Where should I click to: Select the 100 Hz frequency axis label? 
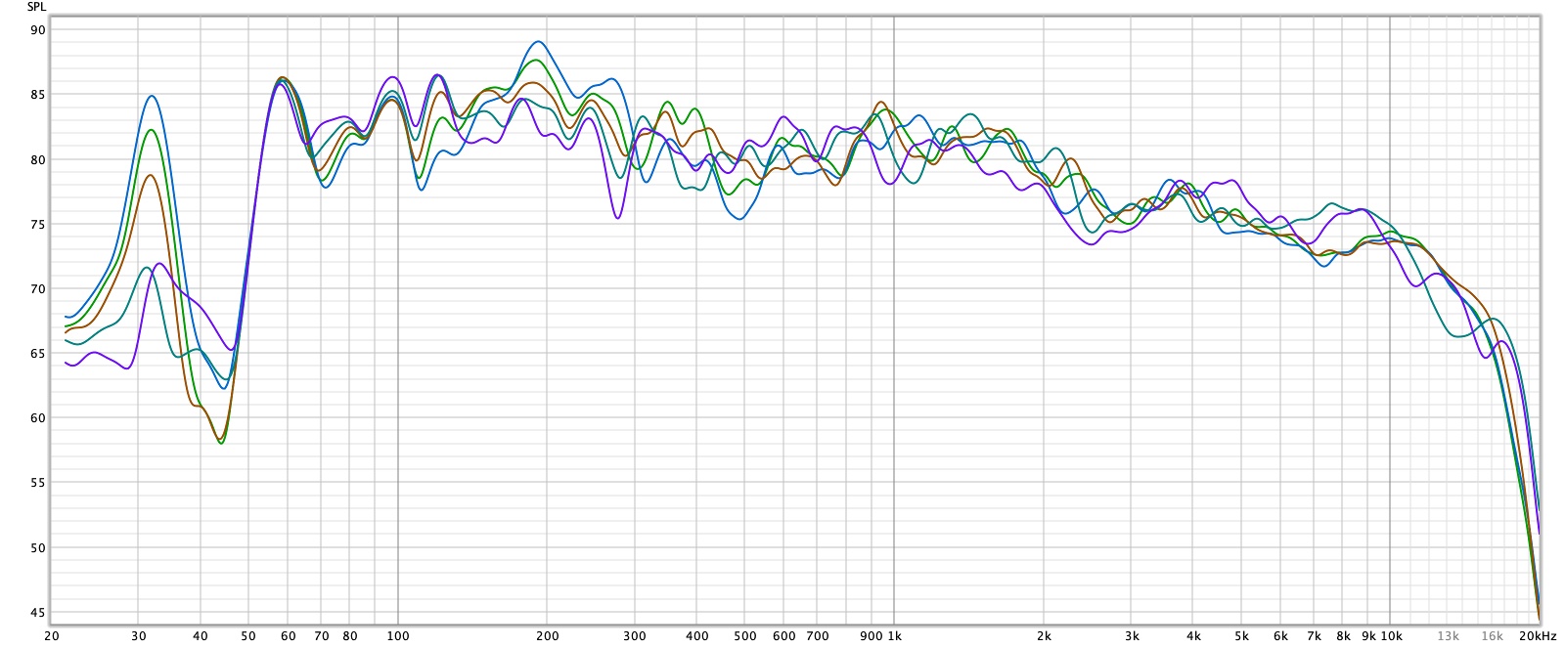tap(398, 636)
